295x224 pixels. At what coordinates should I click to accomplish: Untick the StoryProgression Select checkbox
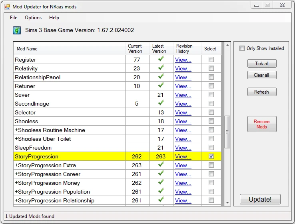click(x=211, y=156)
